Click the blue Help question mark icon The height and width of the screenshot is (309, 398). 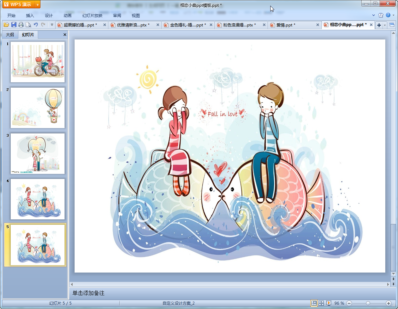pos(388,15)
